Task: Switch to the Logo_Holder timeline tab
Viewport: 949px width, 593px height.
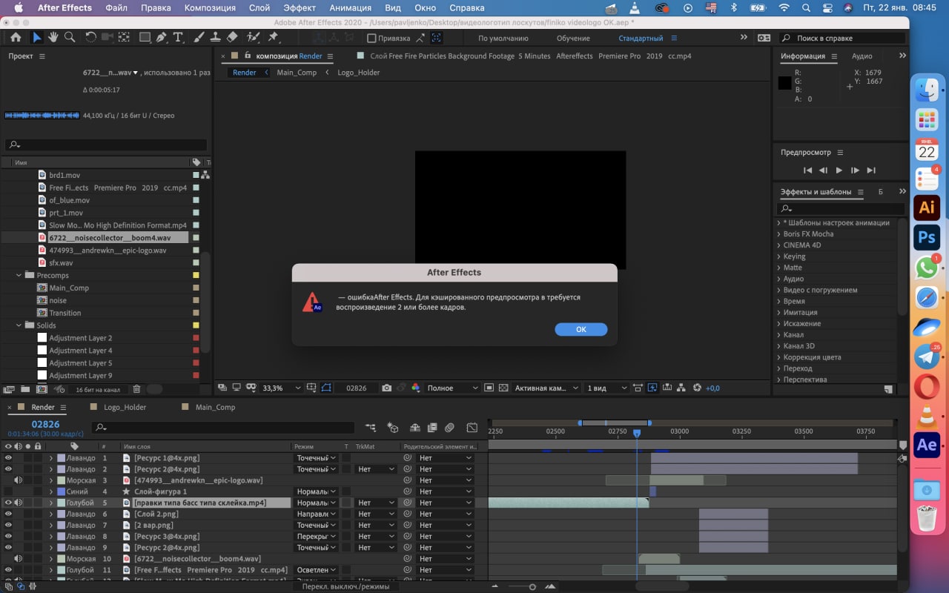Action: [125, 407]
